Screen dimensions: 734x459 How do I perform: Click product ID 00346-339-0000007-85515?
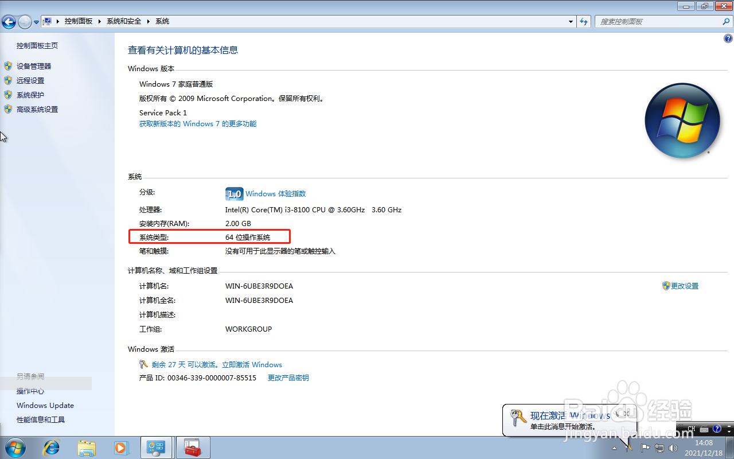(212, 378)
